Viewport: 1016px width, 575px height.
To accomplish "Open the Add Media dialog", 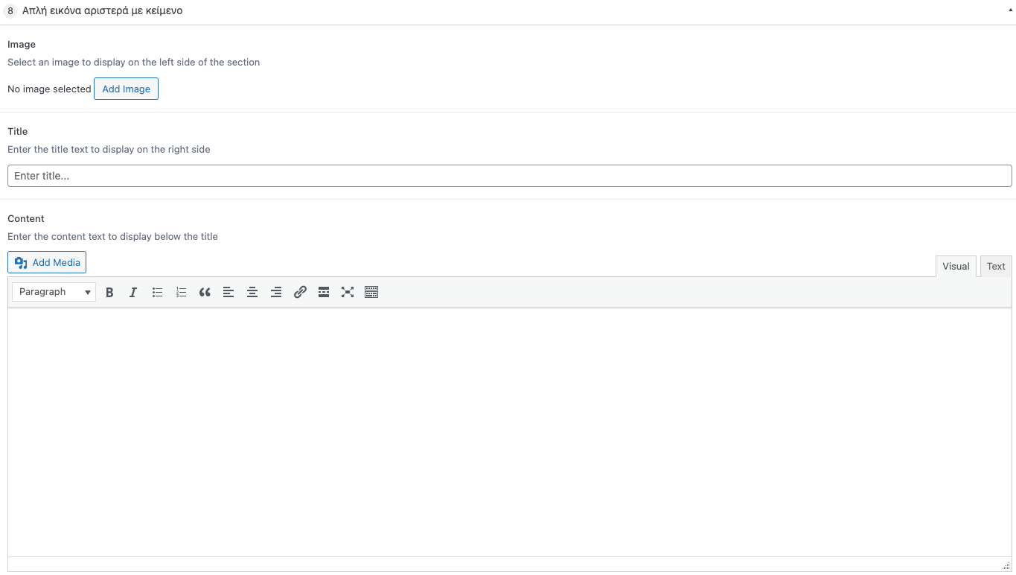I will 46,262.
